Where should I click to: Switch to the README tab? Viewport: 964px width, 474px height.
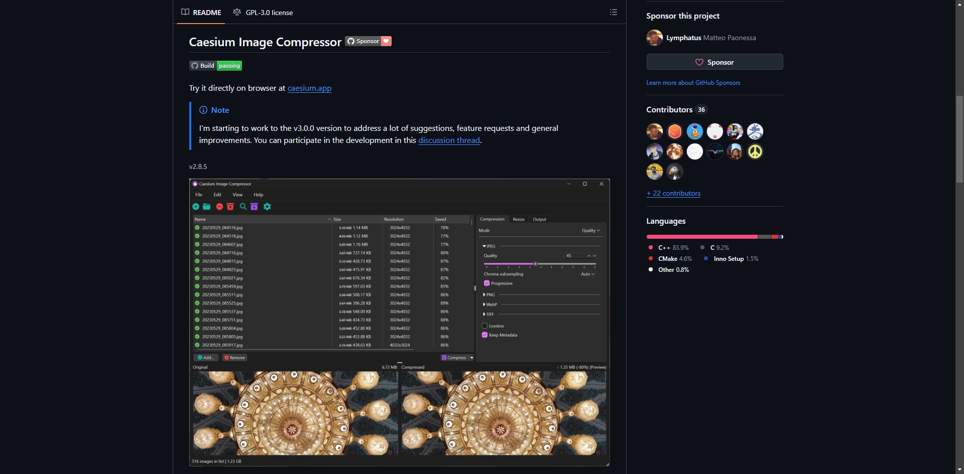201,13
